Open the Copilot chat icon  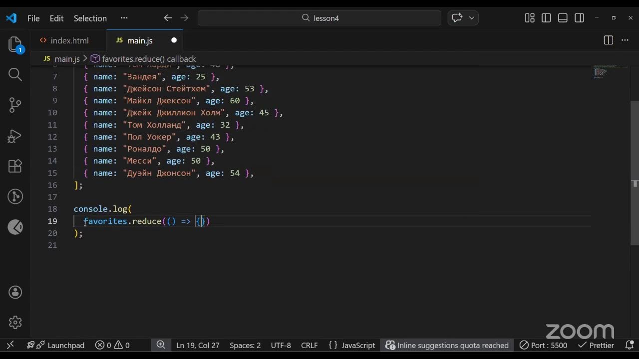pos(457,18)
